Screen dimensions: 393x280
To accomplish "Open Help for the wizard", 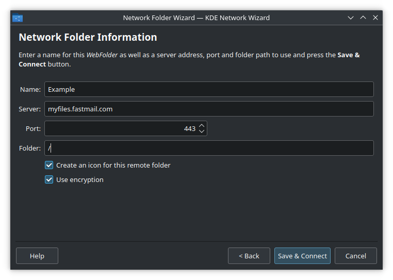I will (x=37, y=256).
